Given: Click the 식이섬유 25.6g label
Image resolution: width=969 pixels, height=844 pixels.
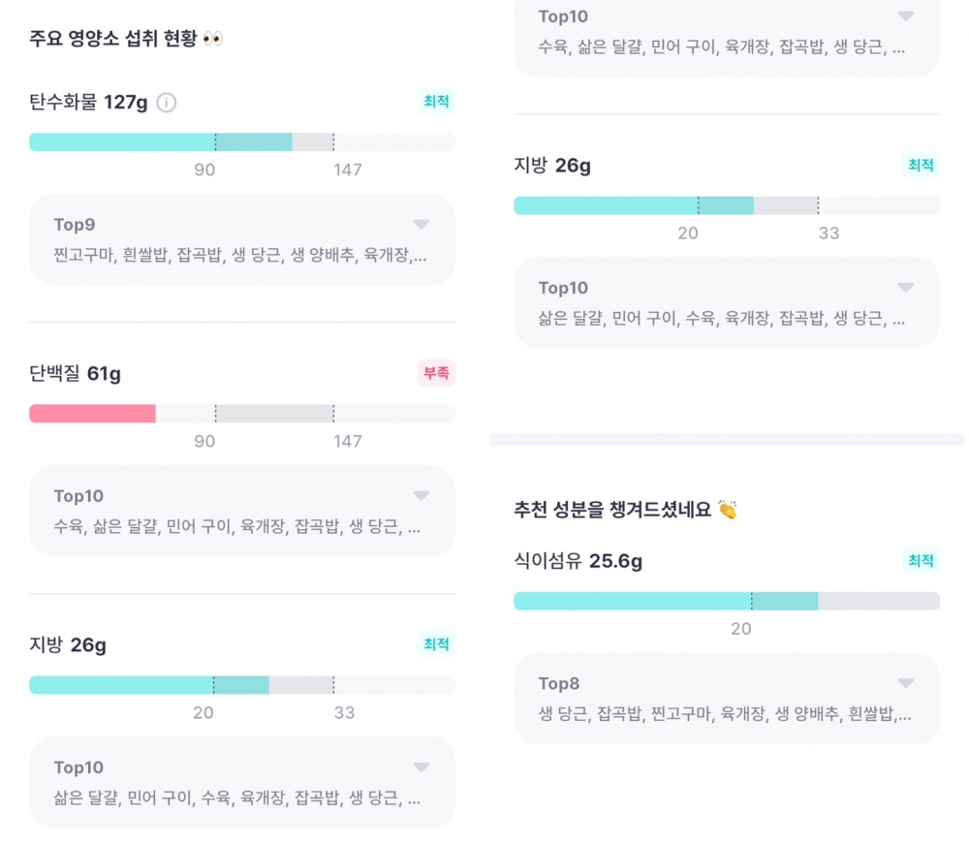Looking at the screenshot, I should click(x=578, y=561).
